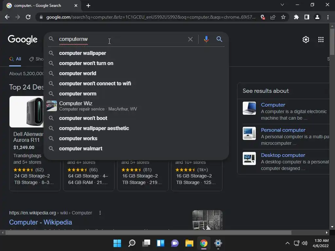Click the Google logo
The width and height of the screenshot is (335, 251).
click(23, 40)
